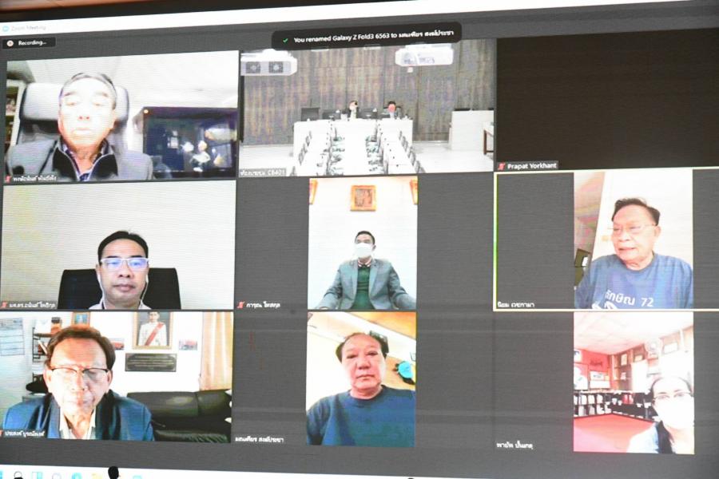Click the "You renamed Galaxy Z Fold3" notification banner
This screenshot has height=479, width=719.
[x=367, y=38]
